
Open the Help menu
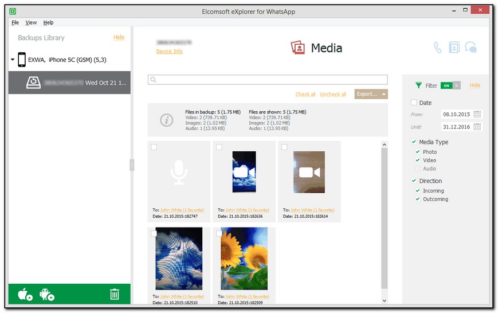pyautogui.click(x=49, y=22)
